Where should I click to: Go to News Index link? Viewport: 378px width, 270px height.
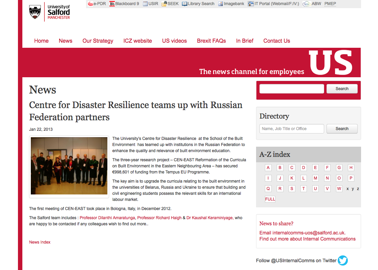point(40,242)
